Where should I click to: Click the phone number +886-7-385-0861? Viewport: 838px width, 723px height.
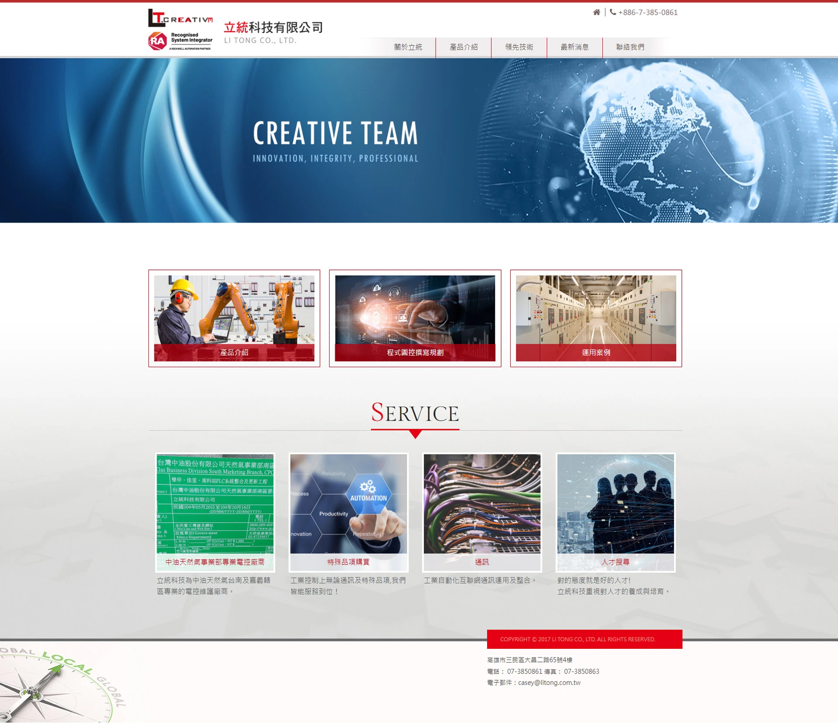pyautogui.click(x=648, y=12)
